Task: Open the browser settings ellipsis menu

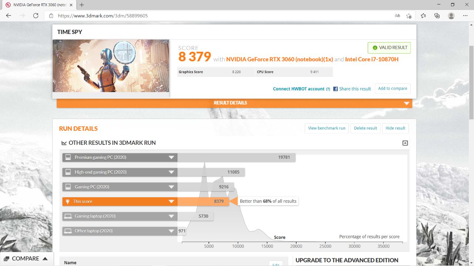Action: click(x=465, y=16)
